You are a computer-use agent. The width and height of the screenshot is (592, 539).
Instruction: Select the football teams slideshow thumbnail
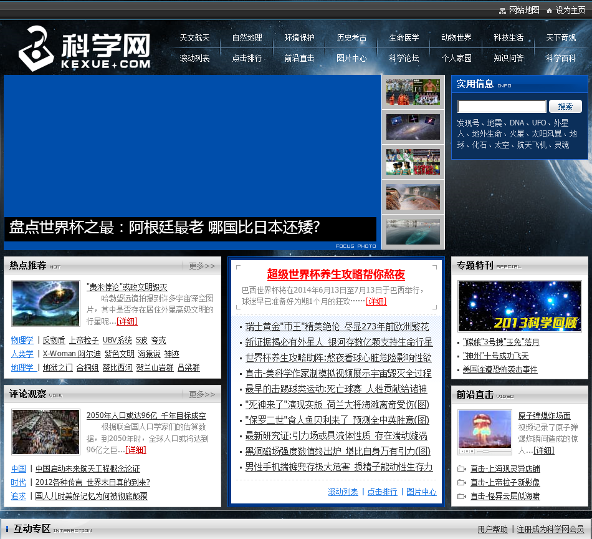click(413, 92)
